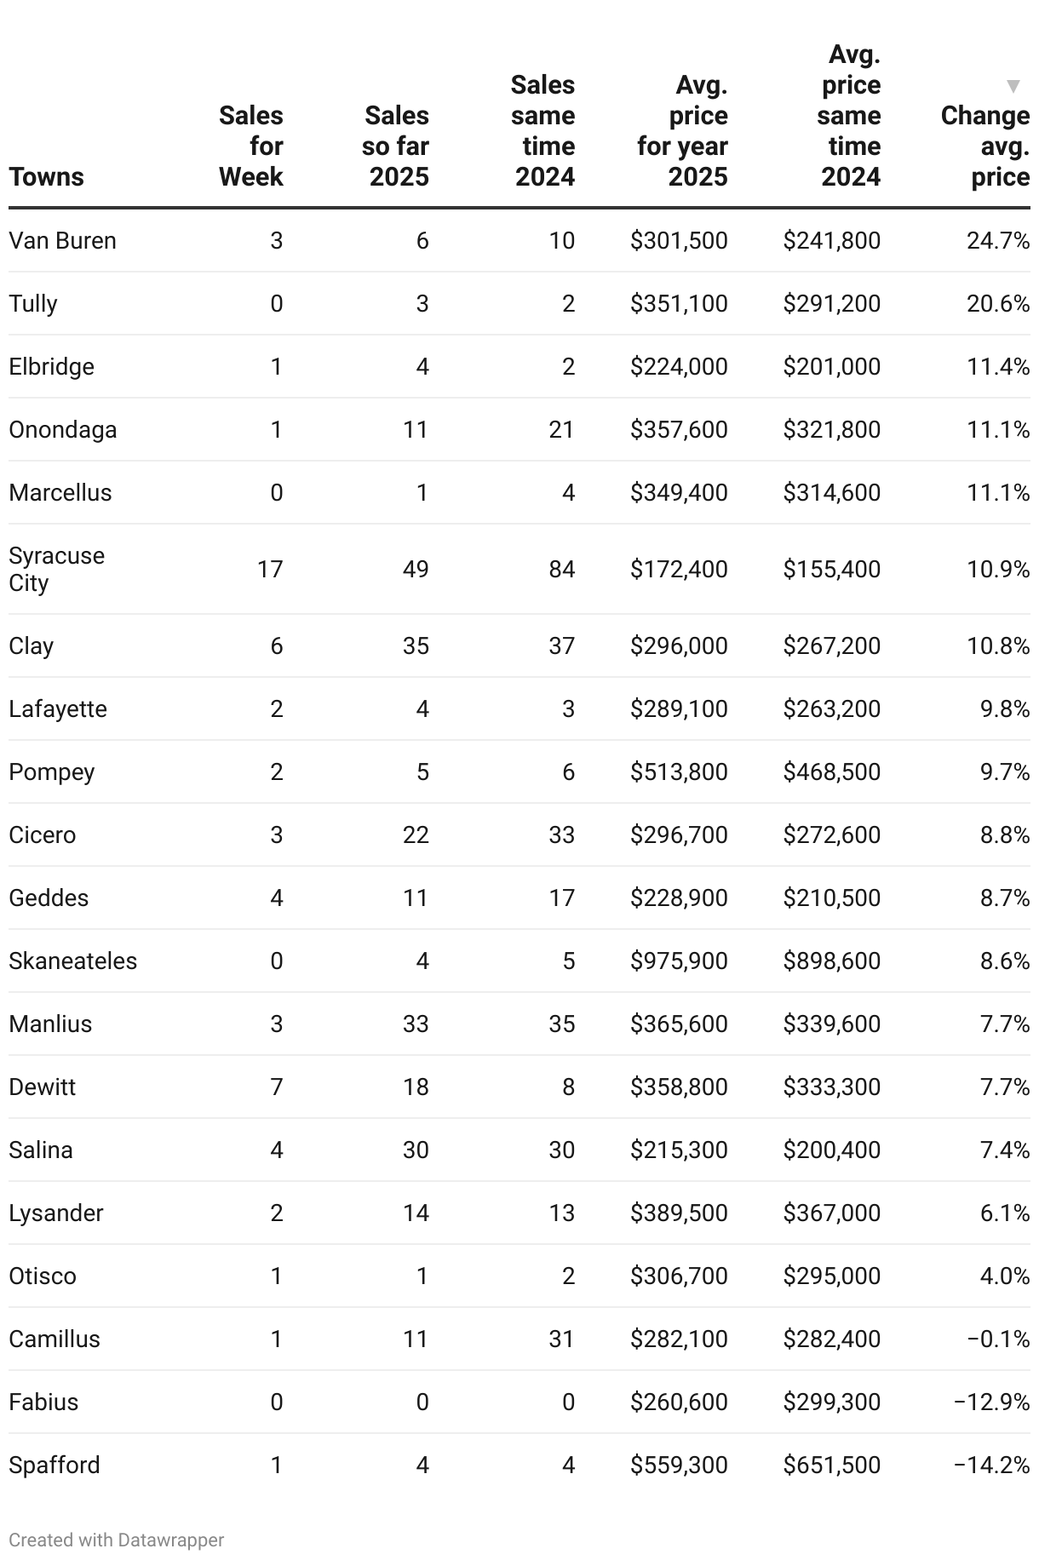
Task: Click Sales same time 2024 column header
Action: point(543,131)
